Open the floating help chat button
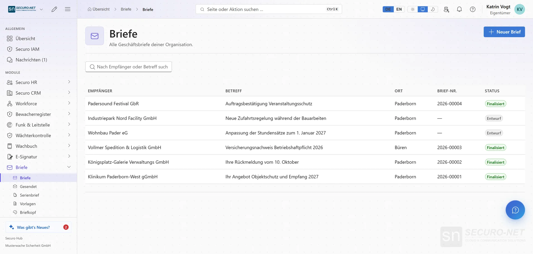The width and height of the screenshot is (533, 254). tap(515, 210)
